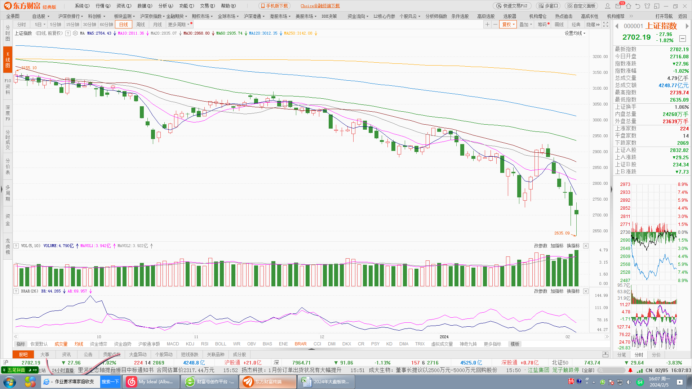Click the volume speaker tray icon
The image size is (692, 389).
tap(629, 382)
